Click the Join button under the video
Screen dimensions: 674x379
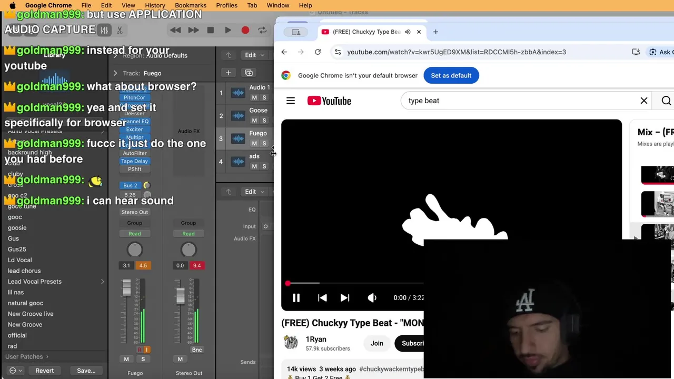pyautogui.click(x=376, y=343)
